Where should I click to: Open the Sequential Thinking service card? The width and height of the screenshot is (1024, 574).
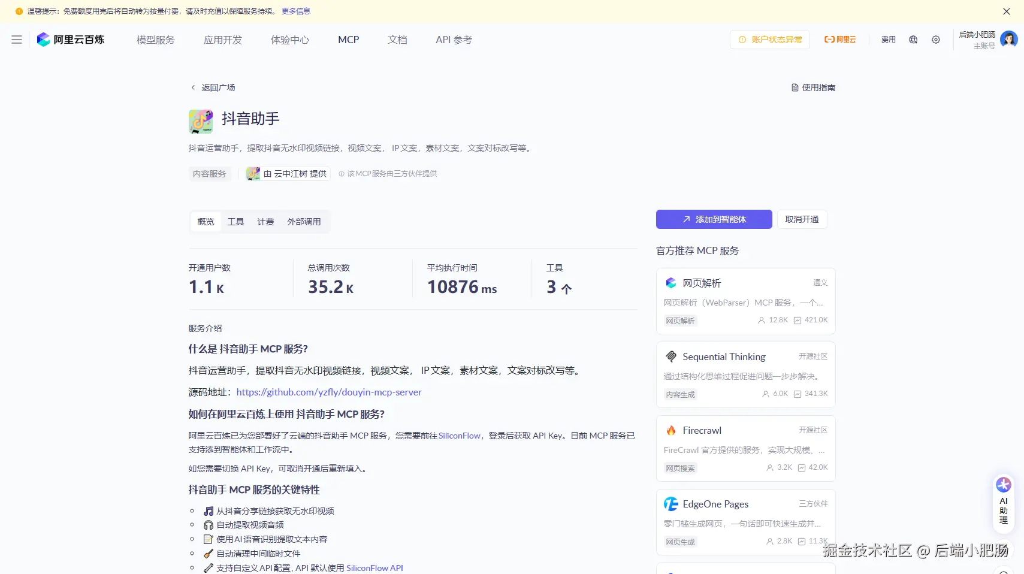[x=746, y=374]
